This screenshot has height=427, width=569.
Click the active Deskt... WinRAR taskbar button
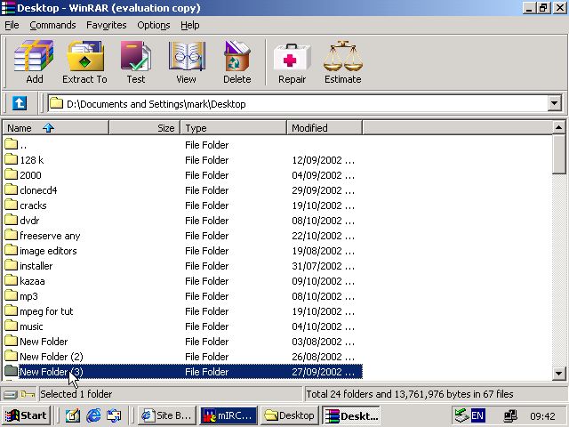coord(351,415)
